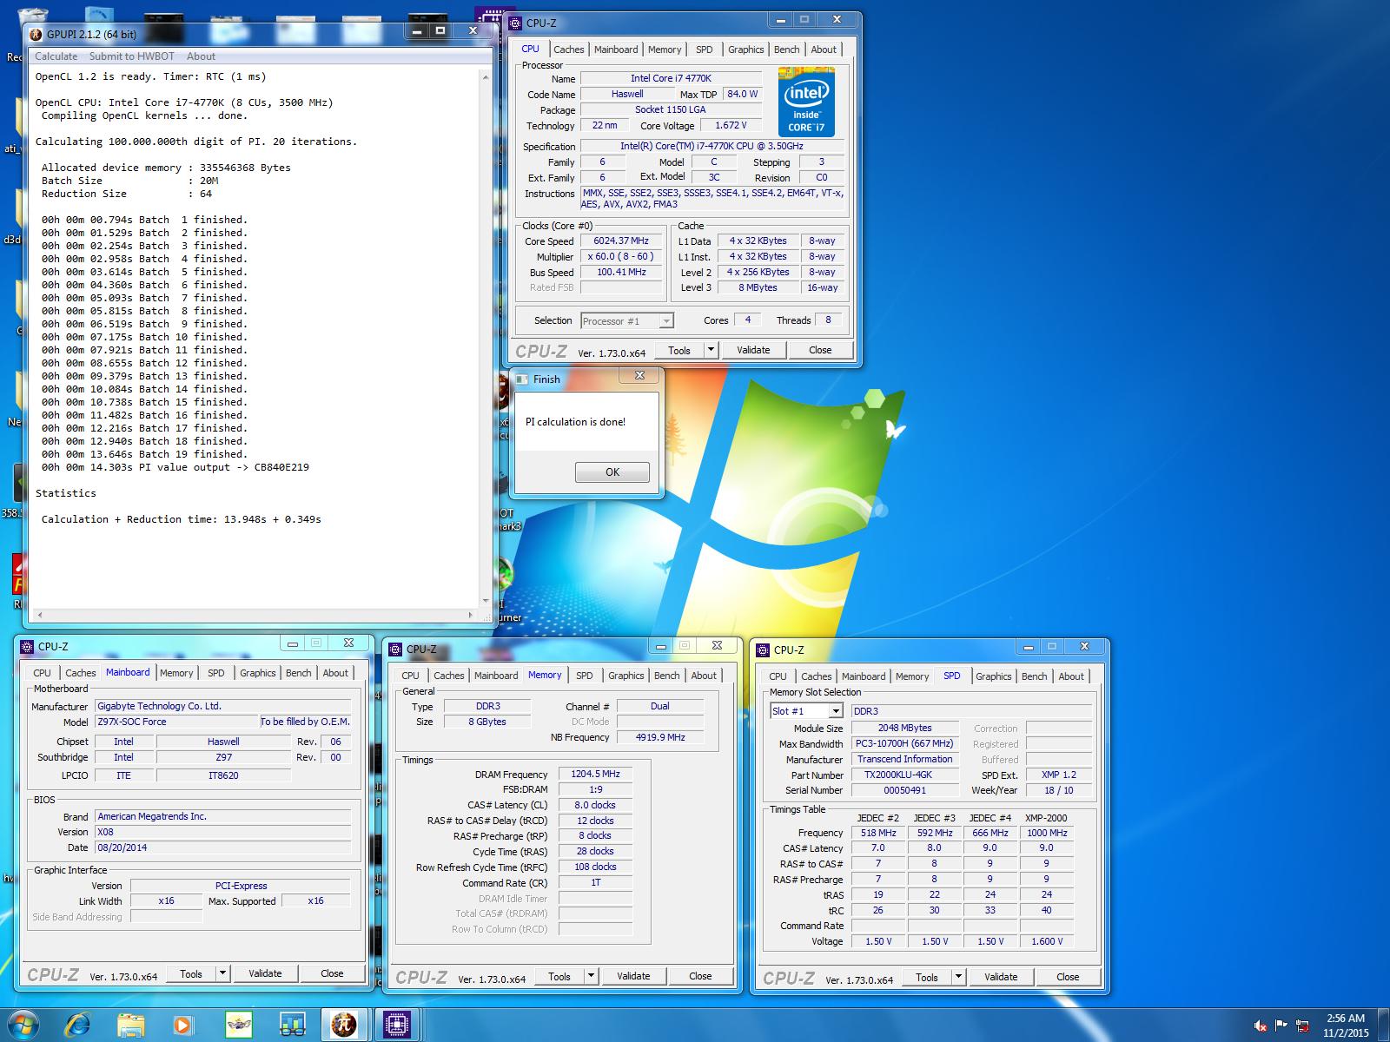Click Validate in top CPU-Z window

coord(753,350)
